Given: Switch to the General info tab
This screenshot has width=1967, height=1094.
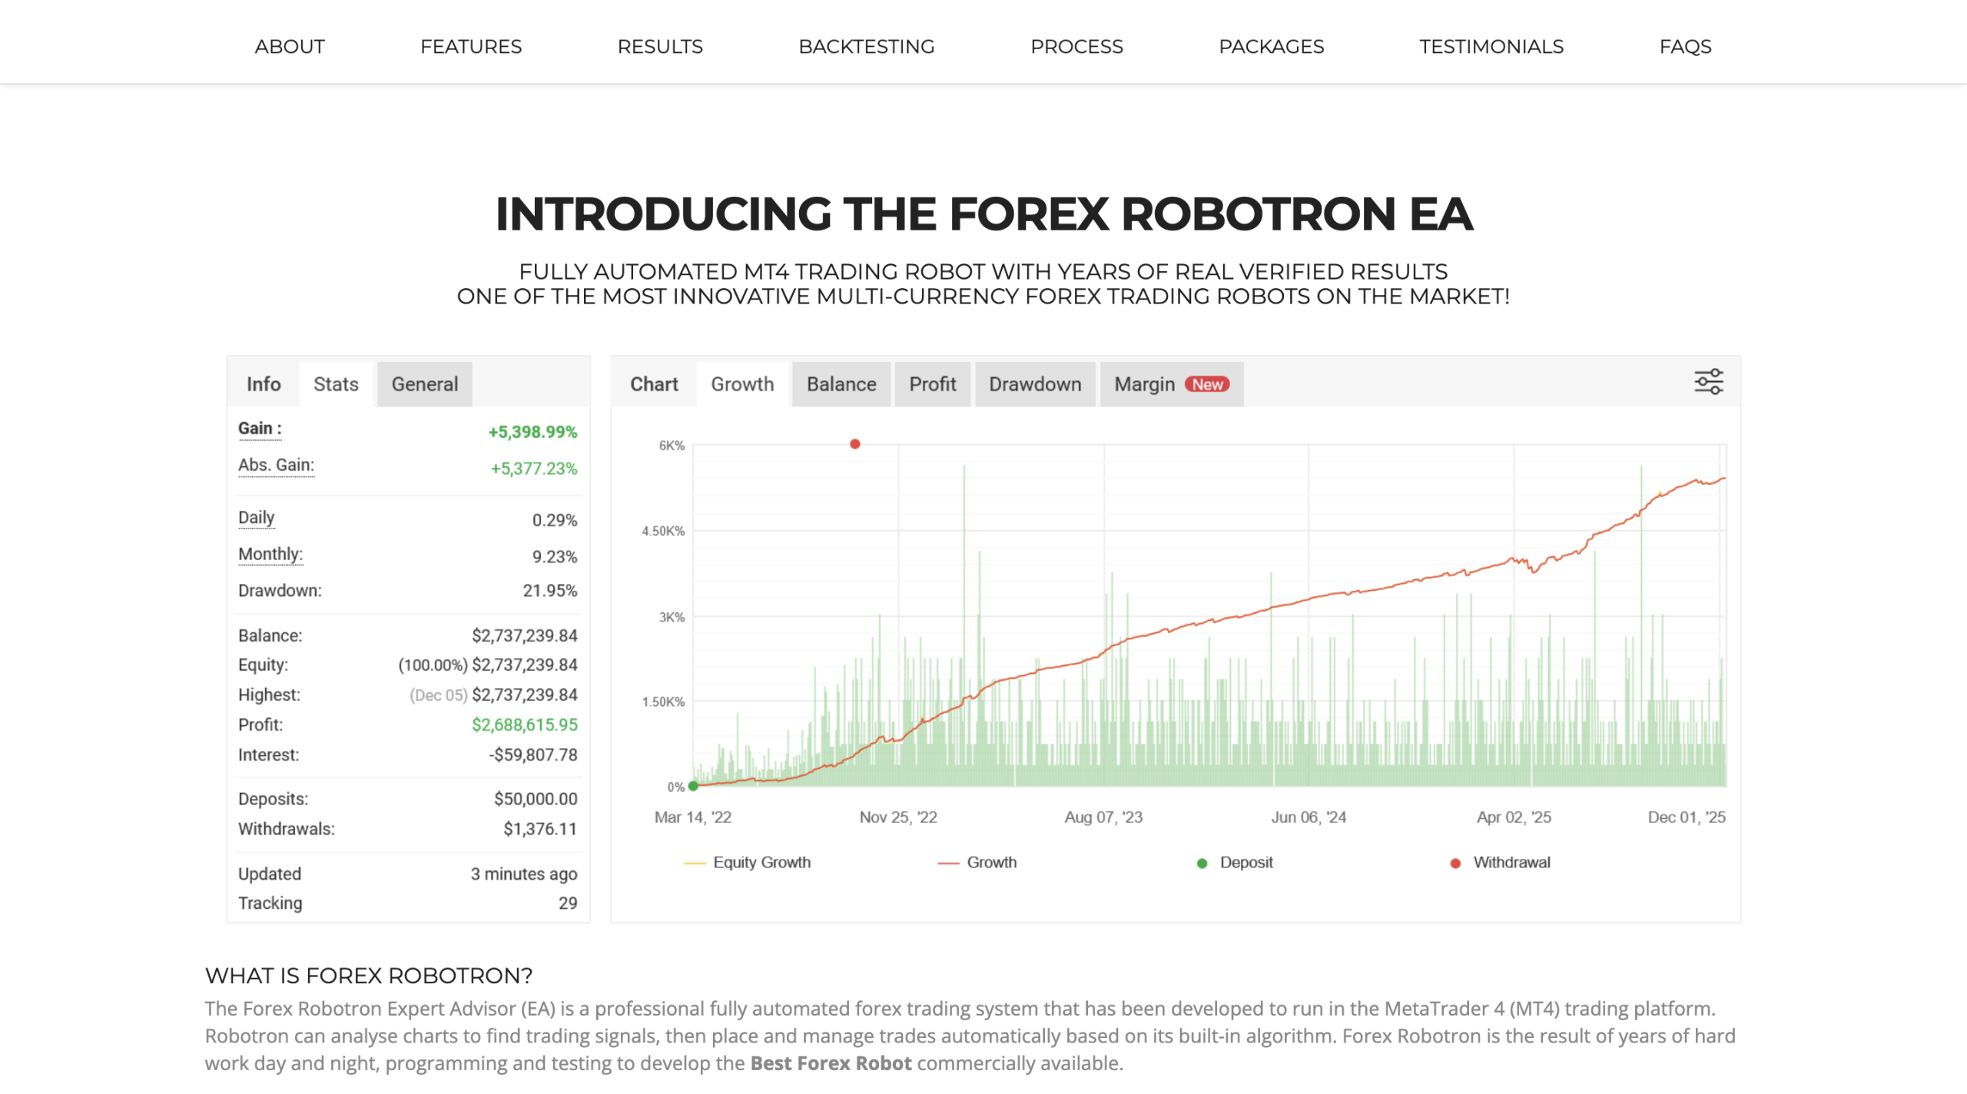Looking at the screenshot, I should tap(424, 384).
